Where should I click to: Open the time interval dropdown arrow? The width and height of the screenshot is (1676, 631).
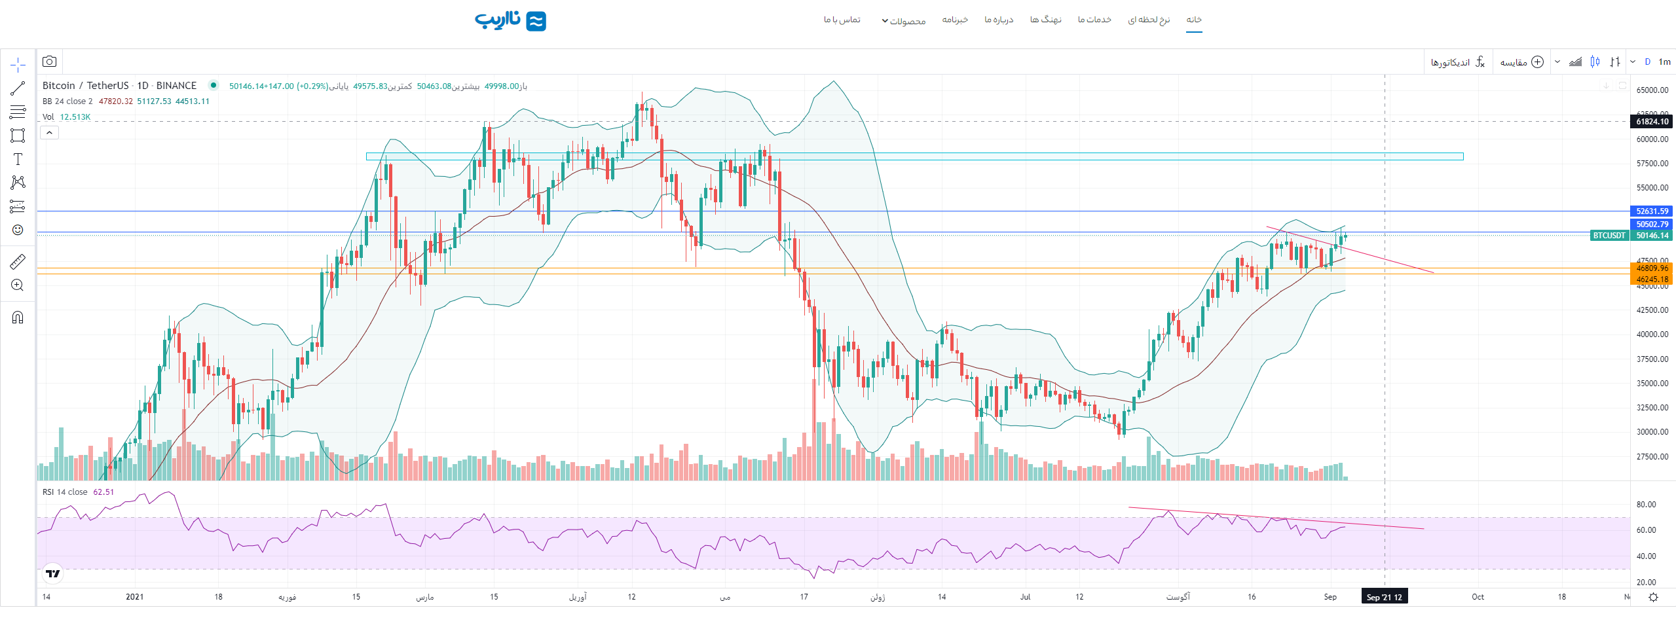(1633, 62)
